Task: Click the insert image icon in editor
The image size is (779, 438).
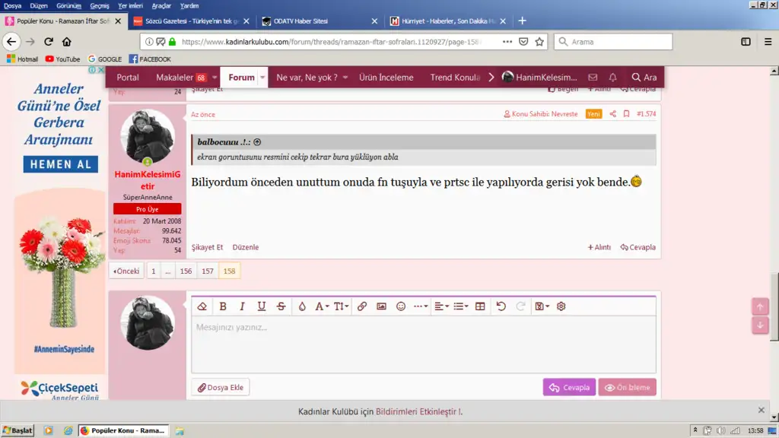Action: click(381, 306)
